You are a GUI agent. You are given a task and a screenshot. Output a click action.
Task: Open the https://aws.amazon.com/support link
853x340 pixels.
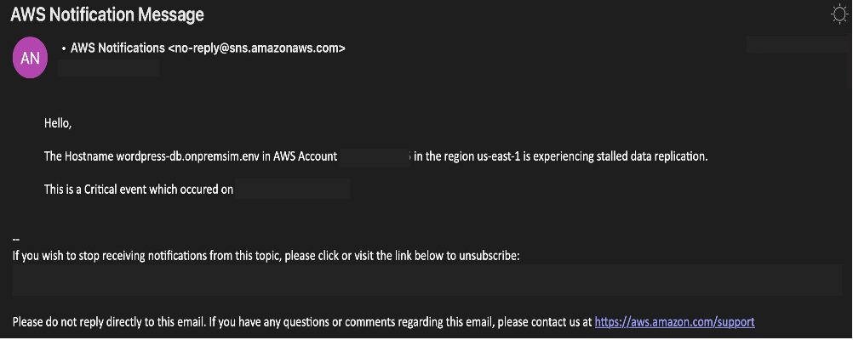coord(674,321)
